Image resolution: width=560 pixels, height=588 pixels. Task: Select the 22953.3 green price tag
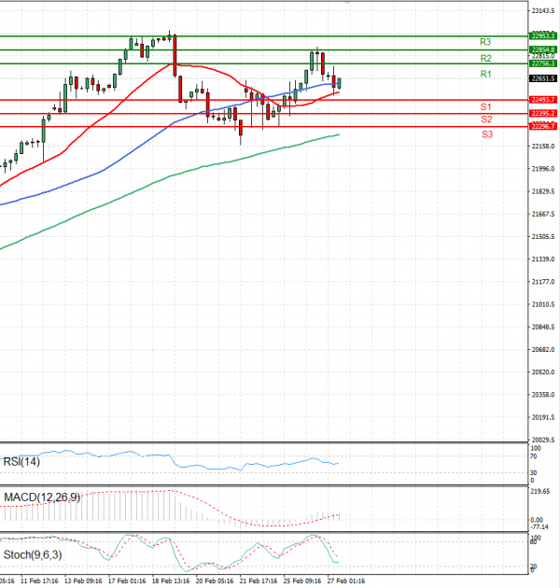543,36
